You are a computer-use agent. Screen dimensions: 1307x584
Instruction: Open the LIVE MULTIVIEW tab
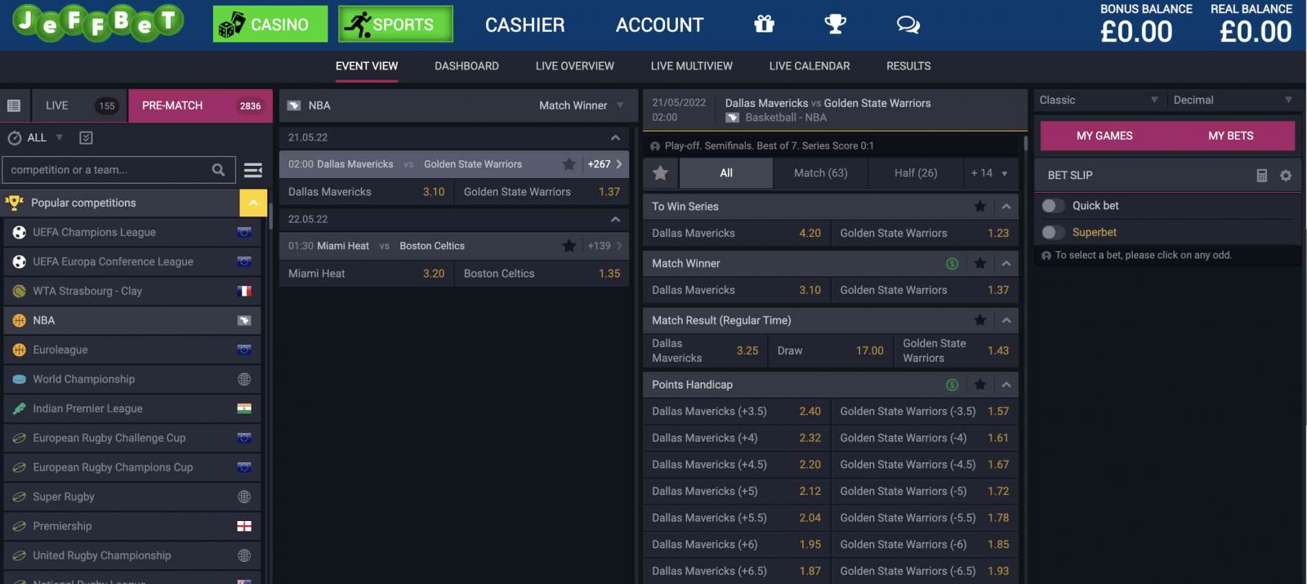(x=691, y=66)
